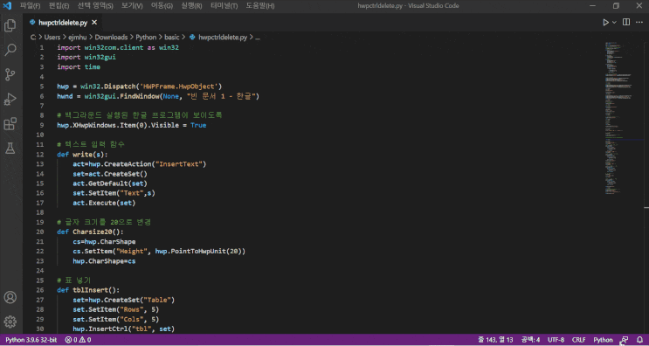This screenshot has width=649, height=346.
Task: Click 'act.Execute(set)' on line 17
Action: (x=104, y=203)
